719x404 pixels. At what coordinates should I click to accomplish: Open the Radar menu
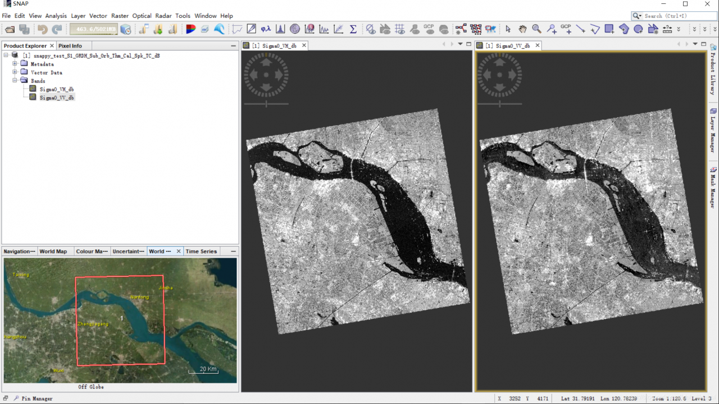pos(163,16)
